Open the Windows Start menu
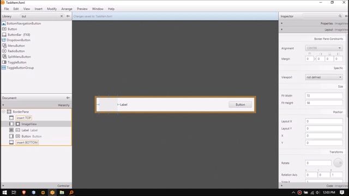Viewport: 349px width, 196px height. (x=4, y=192)
